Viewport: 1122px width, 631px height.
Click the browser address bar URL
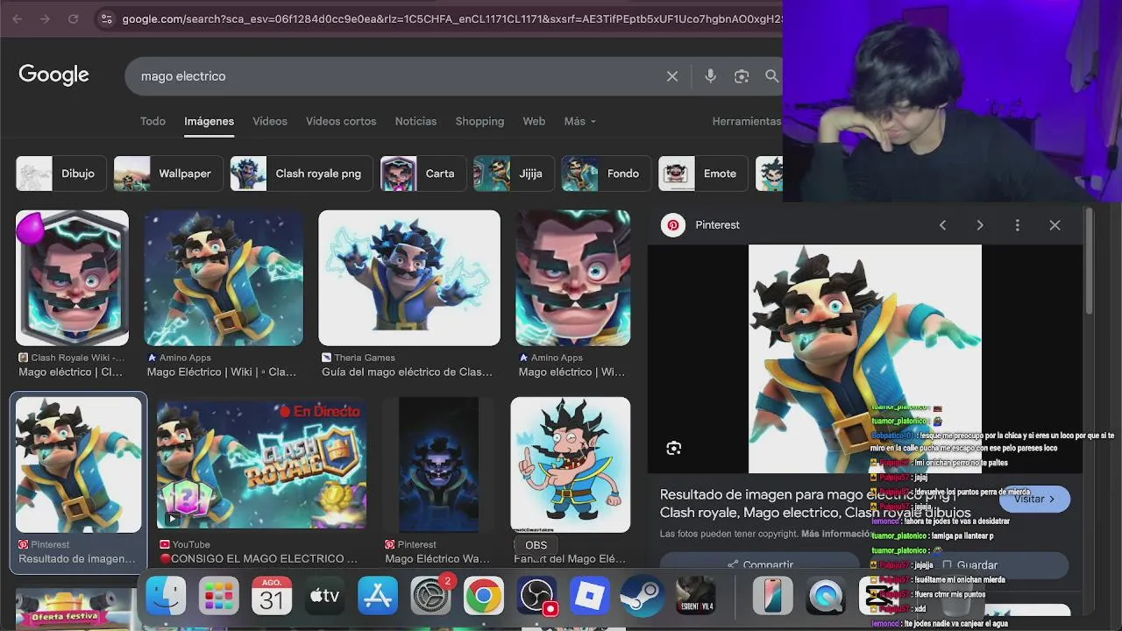click(451, 18)
